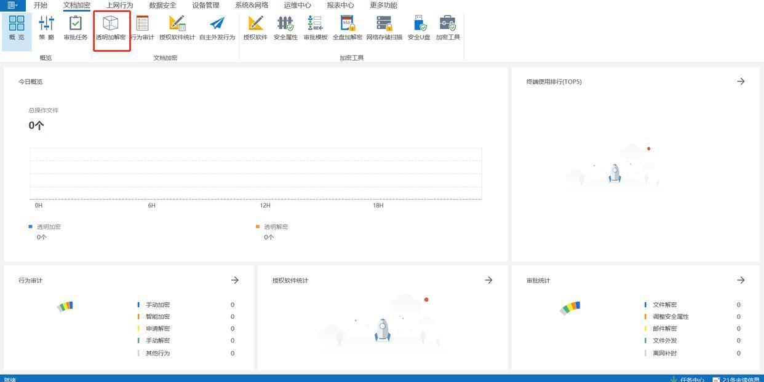The height and width of the screenshot is (382, 764).
Task: Click the blue 透明加密 legend swatch
Action: 31,227
